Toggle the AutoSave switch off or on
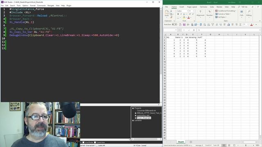The width and height of the screenshot is (262, 147). pos(174,24)
